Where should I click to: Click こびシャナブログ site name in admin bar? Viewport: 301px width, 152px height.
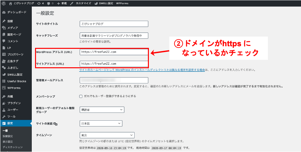tap(24, 3)
